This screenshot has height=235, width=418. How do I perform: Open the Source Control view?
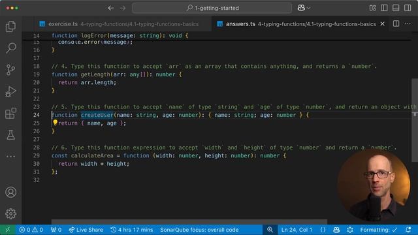[x=10, y=70]
